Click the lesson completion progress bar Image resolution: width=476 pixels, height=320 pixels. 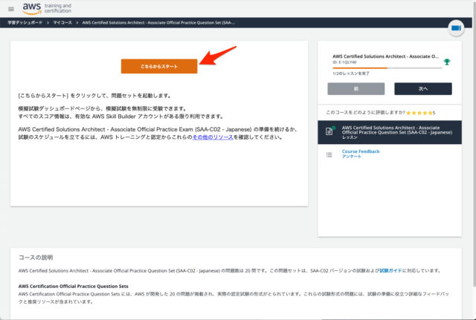tap(387, 68)
